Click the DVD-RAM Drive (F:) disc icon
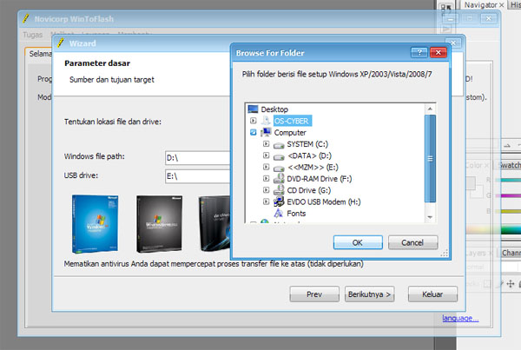 pyautogui.click(x=279, y=179)
